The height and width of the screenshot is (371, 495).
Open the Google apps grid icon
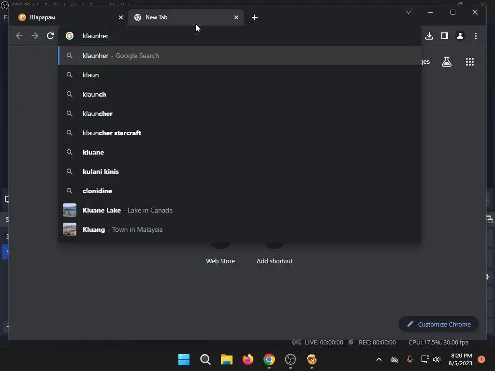(470, 62)
